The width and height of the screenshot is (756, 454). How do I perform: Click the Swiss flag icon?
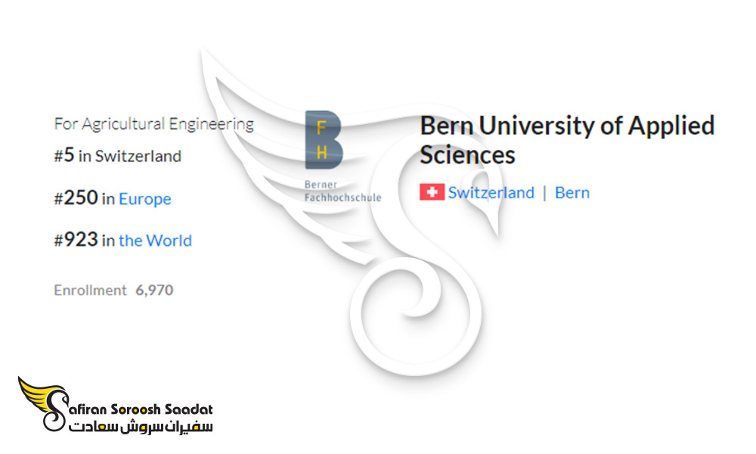[x=432, y=192]
